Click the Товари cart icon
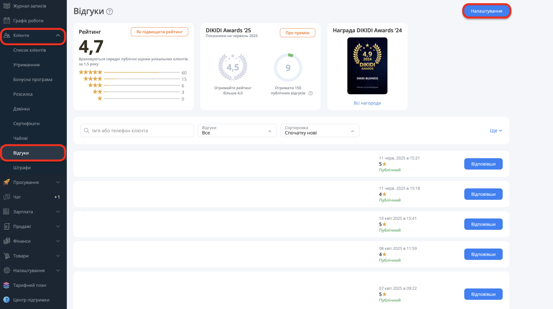Screen dimensions: 553x309 (7, 256)
